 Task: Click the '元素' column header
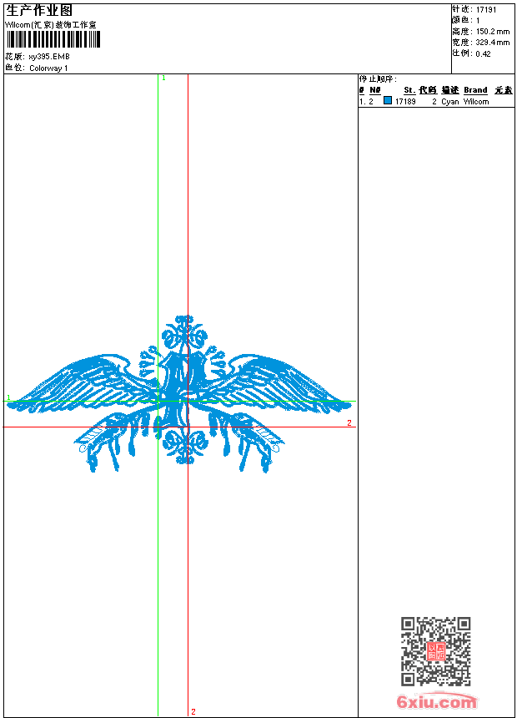point(504,90)
